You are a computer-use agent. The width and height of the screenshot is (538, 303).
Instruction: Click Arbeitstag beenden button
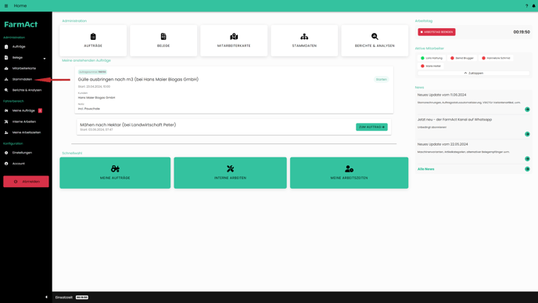[x=436, y=32]
